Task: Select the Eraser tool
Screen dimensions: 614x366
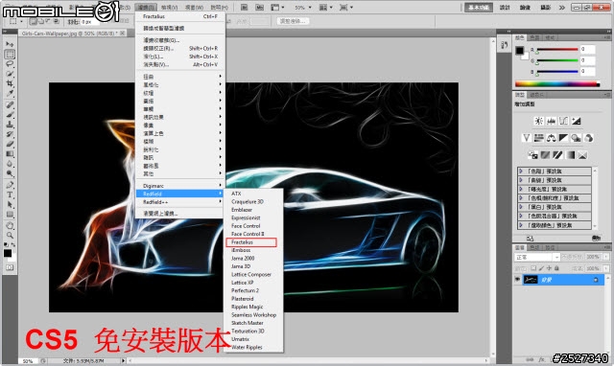Action: tap(10, 144)
